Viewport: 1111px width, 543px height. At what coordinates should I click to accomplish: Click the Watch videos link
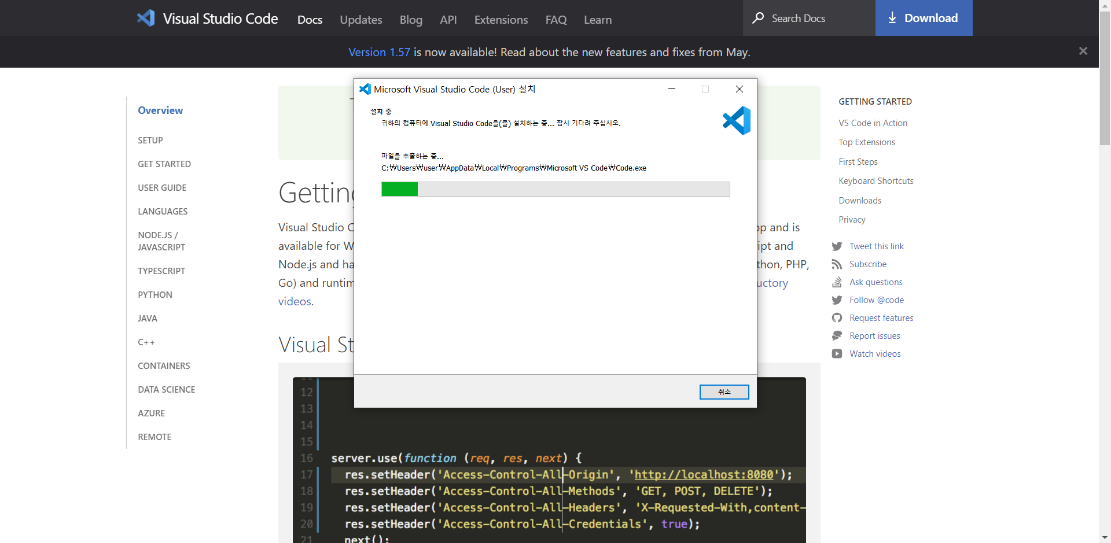(x=875, y=354)
